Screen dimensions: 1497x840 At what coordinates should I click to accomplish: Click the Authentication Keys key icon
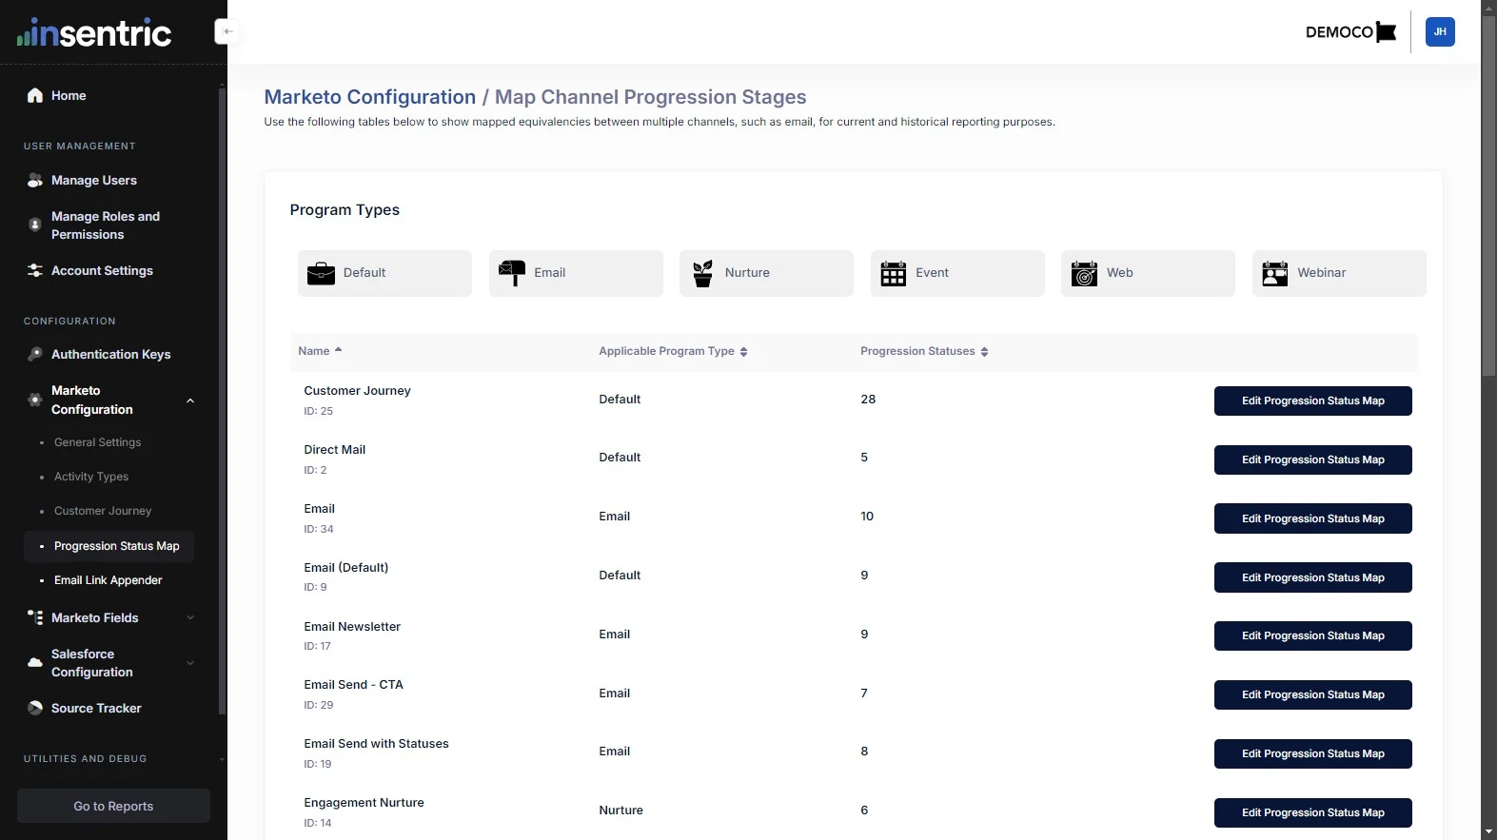tap(35, 354)
